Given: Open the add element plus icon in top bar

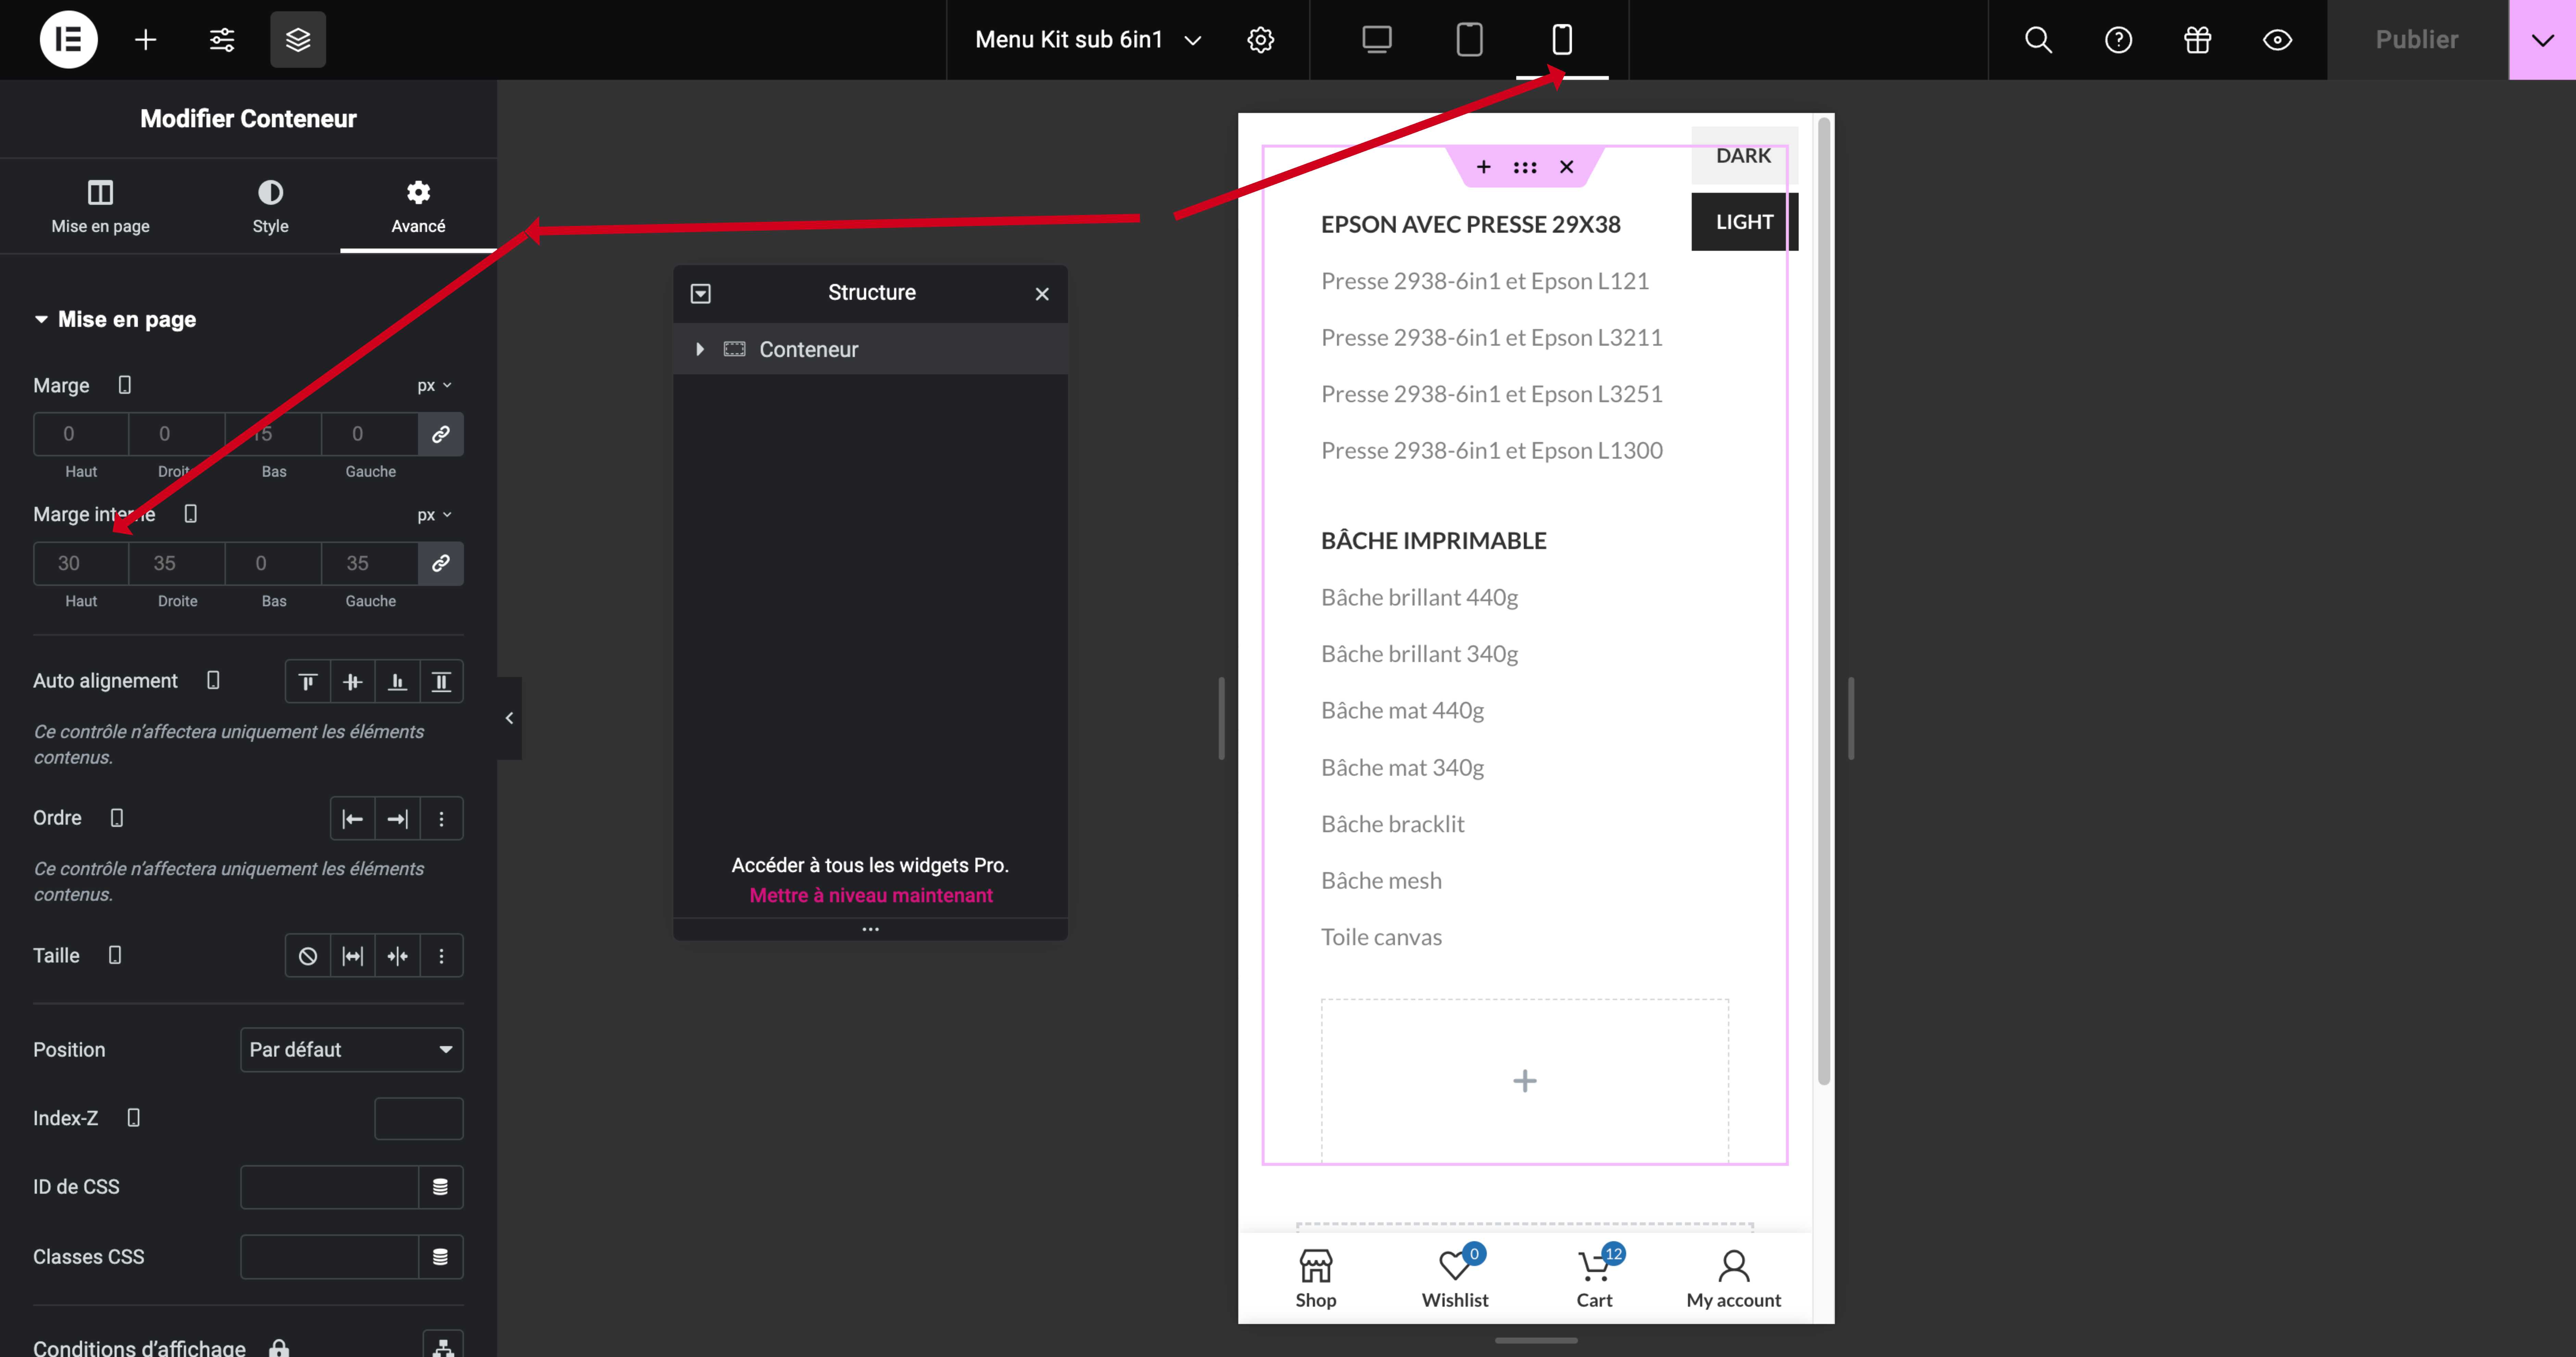Looking at the screenshot, I should pyautogui.click(x=146, y=40).
